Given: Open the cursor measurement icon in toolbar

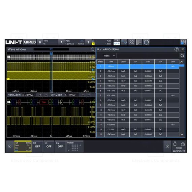Looking at the screenshot, I should pyautogui.click(x=124, y=42).
